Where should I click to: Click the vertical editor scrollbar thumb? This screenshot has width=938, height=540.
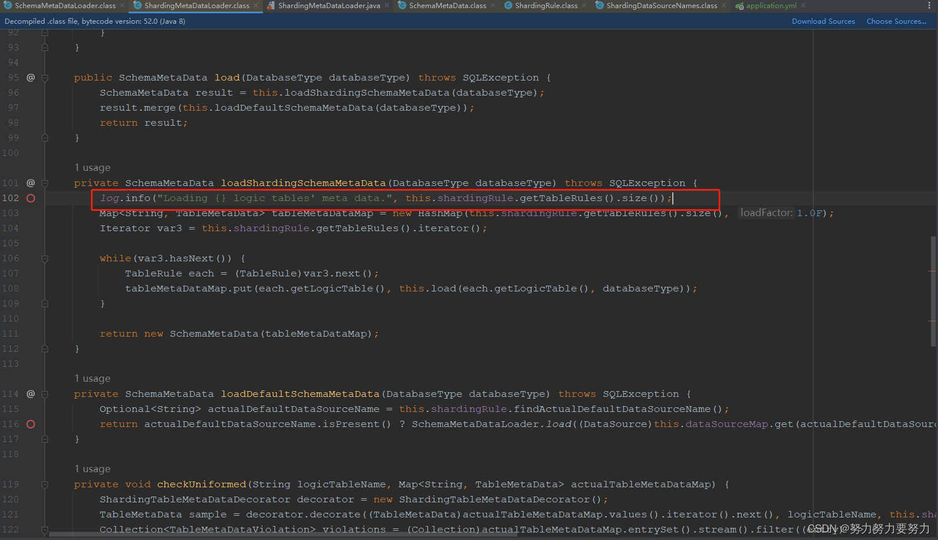(933, 291)
